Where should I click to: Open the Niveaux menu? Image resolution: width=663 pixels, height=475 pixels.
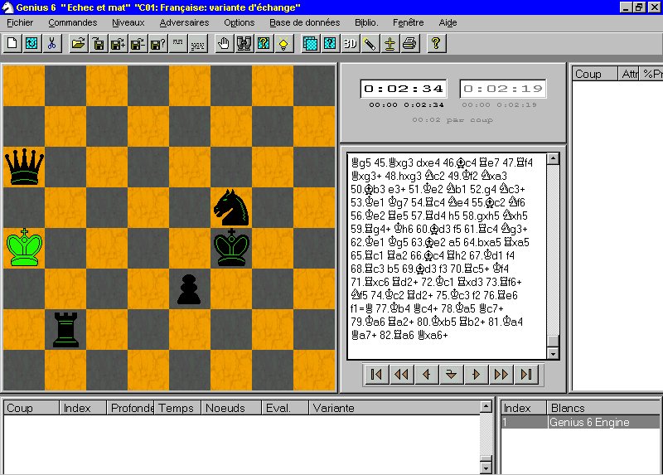pos(128,22)
